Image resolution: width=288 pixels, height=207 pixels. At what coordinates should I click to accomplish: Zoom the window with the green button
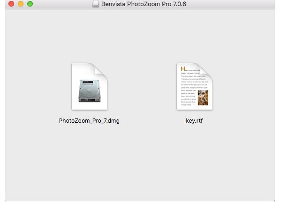click(x=30, y=4)
